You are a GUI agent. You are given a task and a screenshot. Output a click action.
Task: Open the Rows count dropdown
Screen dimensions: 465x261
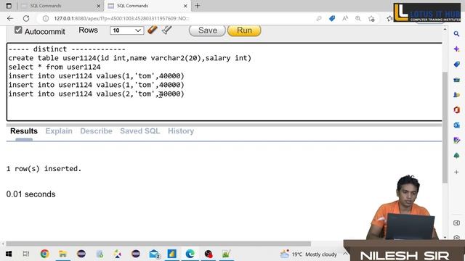click(126, 30)
